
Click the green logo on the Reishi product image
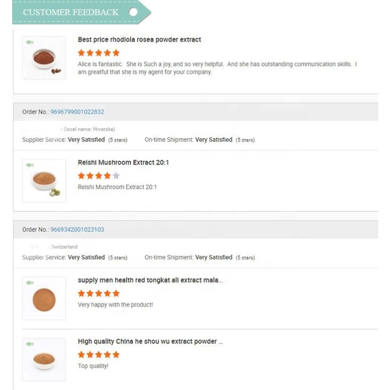30,165
